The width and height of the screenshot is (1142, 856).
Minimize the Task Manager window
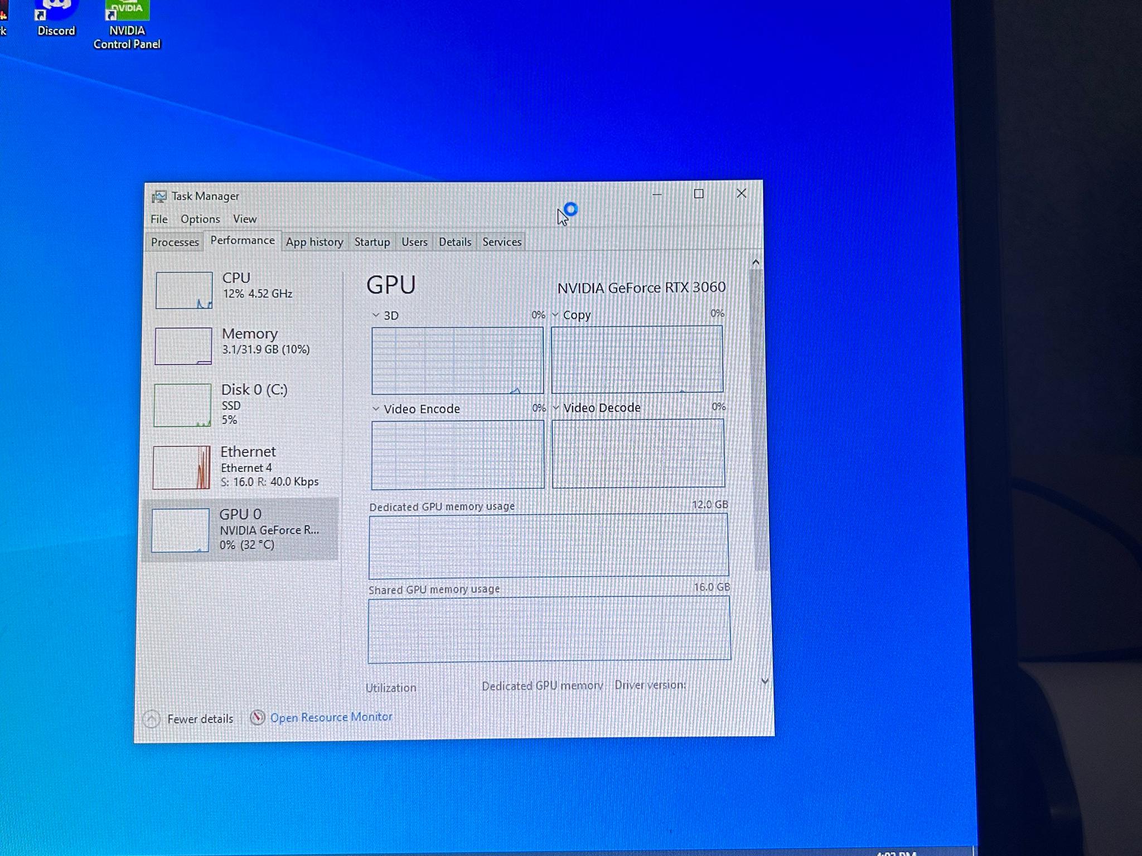[657, 194]
